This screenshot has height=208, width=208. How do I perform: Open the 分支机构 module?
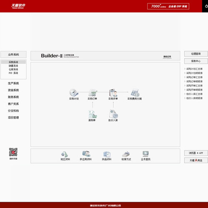[x=13, y=111]
